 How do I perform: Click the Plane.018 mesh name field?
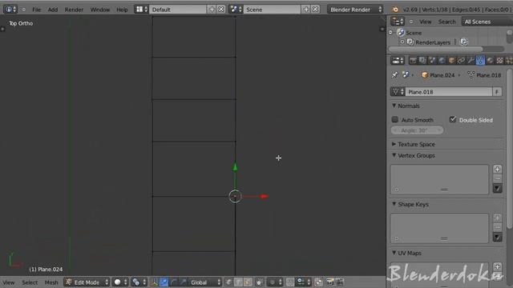click(x=449, y=92)
